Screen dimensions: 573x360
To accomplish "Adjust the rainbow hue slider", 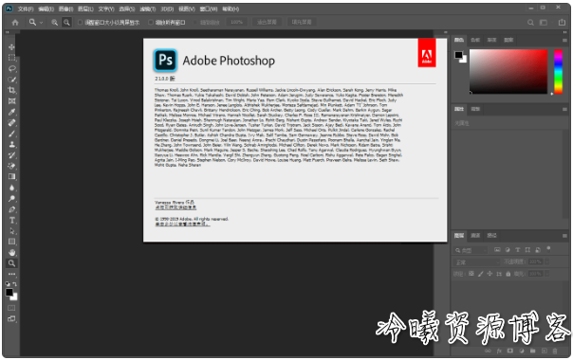I will tap(558, 71).
